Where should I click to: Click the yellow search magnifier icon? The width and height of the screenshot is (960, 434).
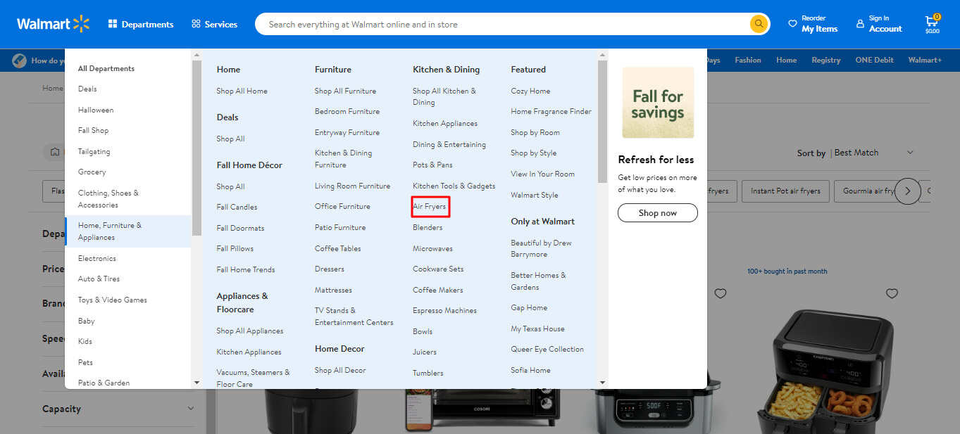click(759, 23)
